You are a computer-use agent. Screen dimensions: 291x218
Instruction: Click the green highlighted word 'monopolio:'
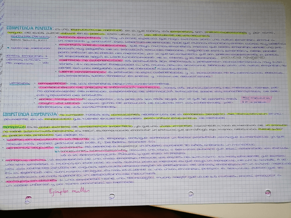tap(14, 127)
